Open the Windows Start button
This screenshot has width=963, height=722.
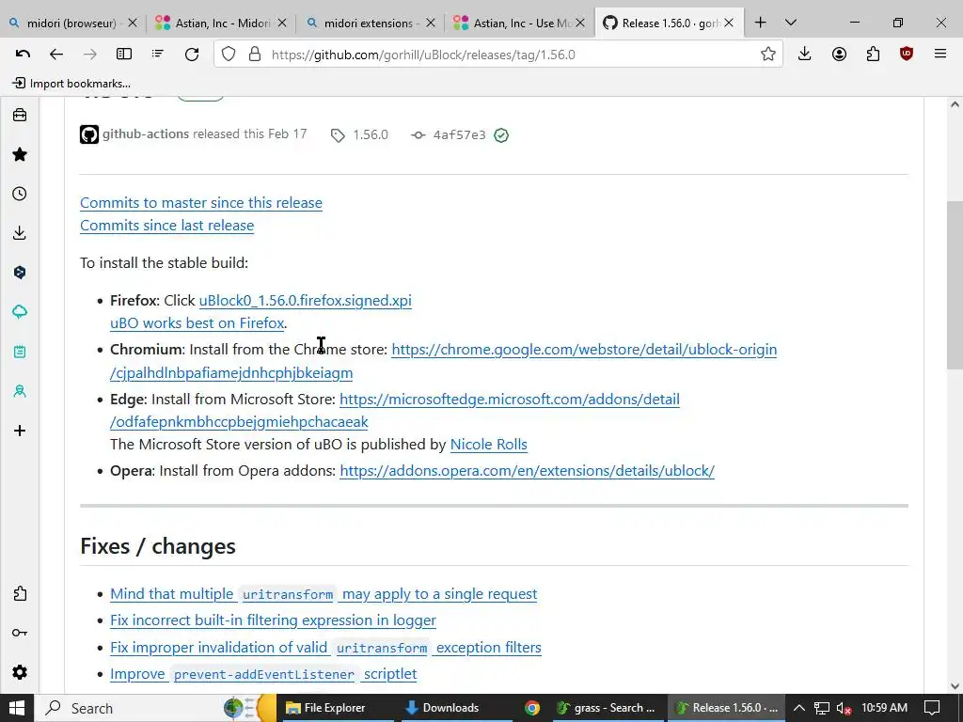16,708
